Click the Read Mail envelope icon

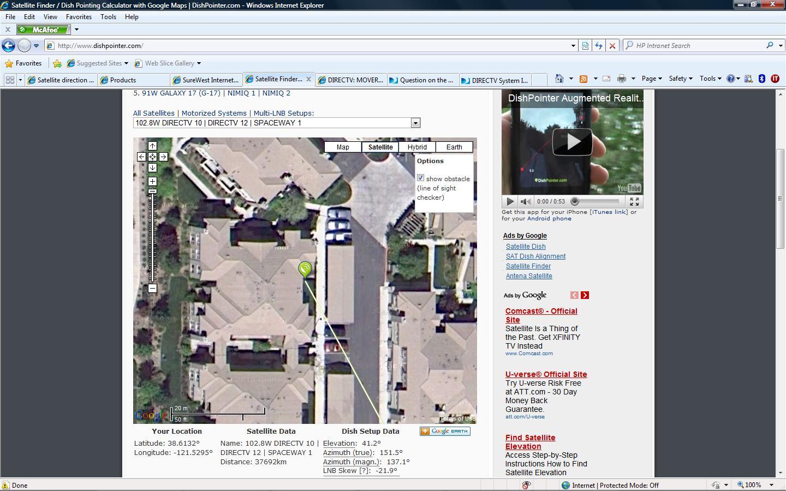606,79
